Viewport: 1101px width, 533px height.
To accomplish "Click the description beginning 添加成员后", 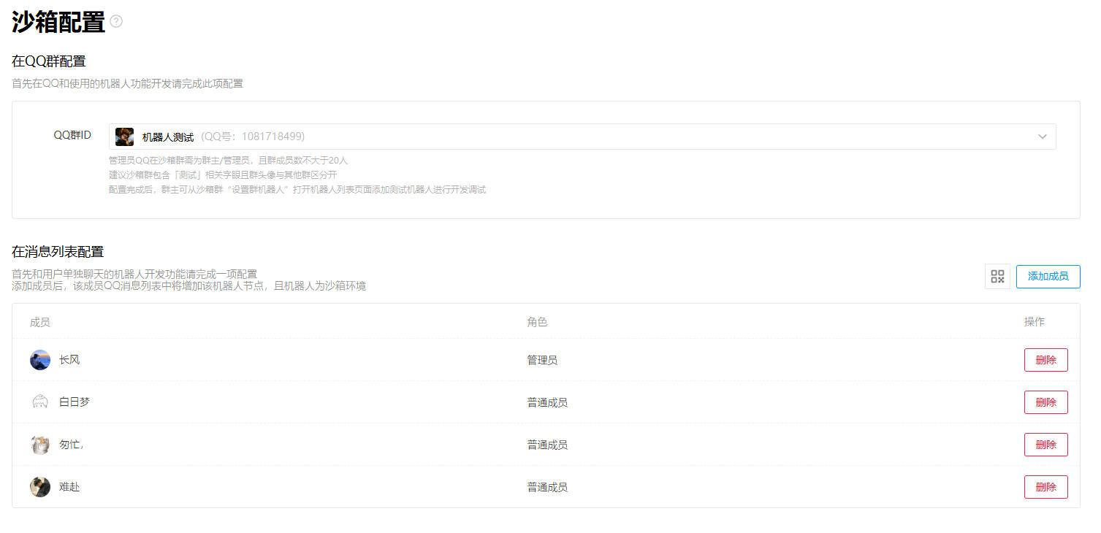I will 189,286.
